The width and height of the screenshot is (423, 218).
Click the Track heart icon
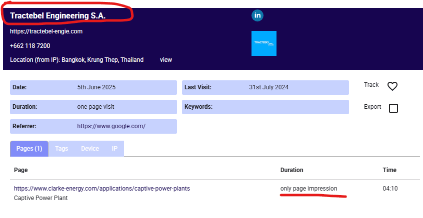(x=392, y=86)
